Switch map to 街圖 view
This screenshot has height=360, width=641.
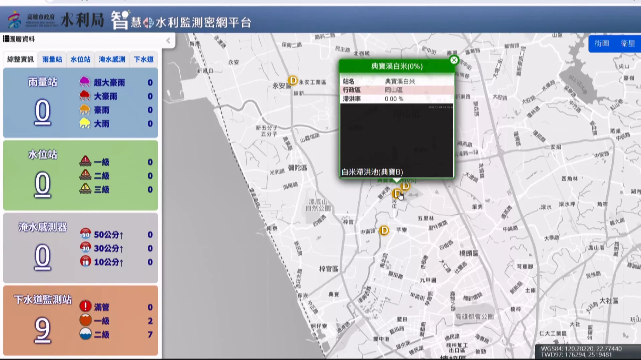pos(602,44)
